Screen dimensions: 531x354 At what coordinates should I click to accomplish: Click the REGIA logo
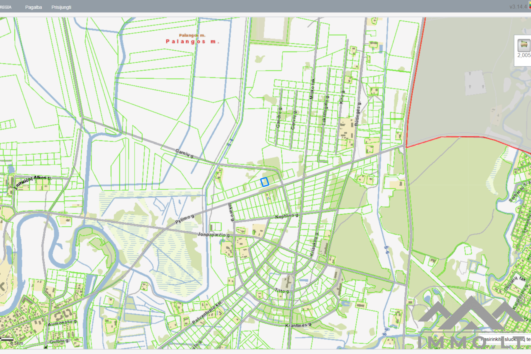click(x=6, y=7)
